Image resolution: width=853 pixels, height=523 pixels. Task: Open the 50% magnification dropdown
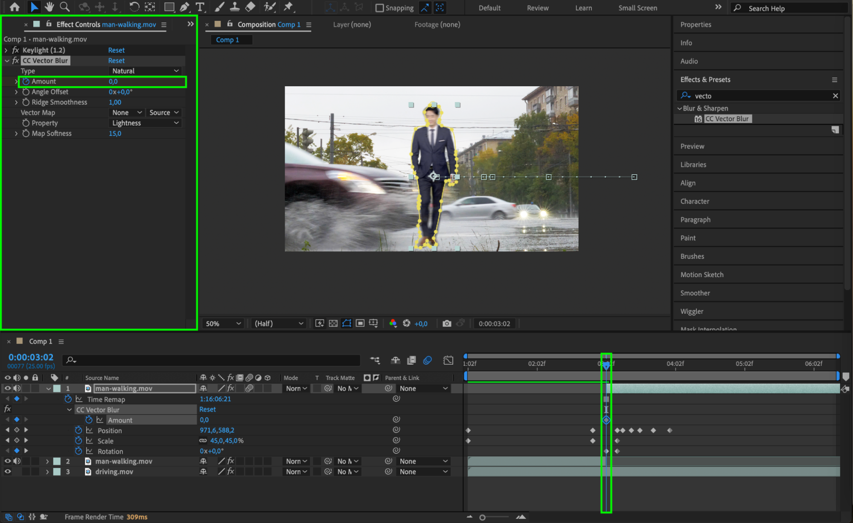click(x=223, y=324)
